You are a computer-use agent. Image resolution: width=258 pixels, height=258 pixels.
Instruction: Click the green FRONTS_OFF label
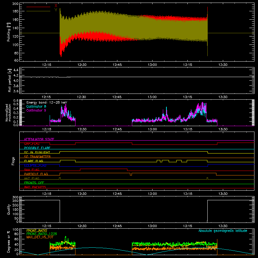tap(34, 183)
